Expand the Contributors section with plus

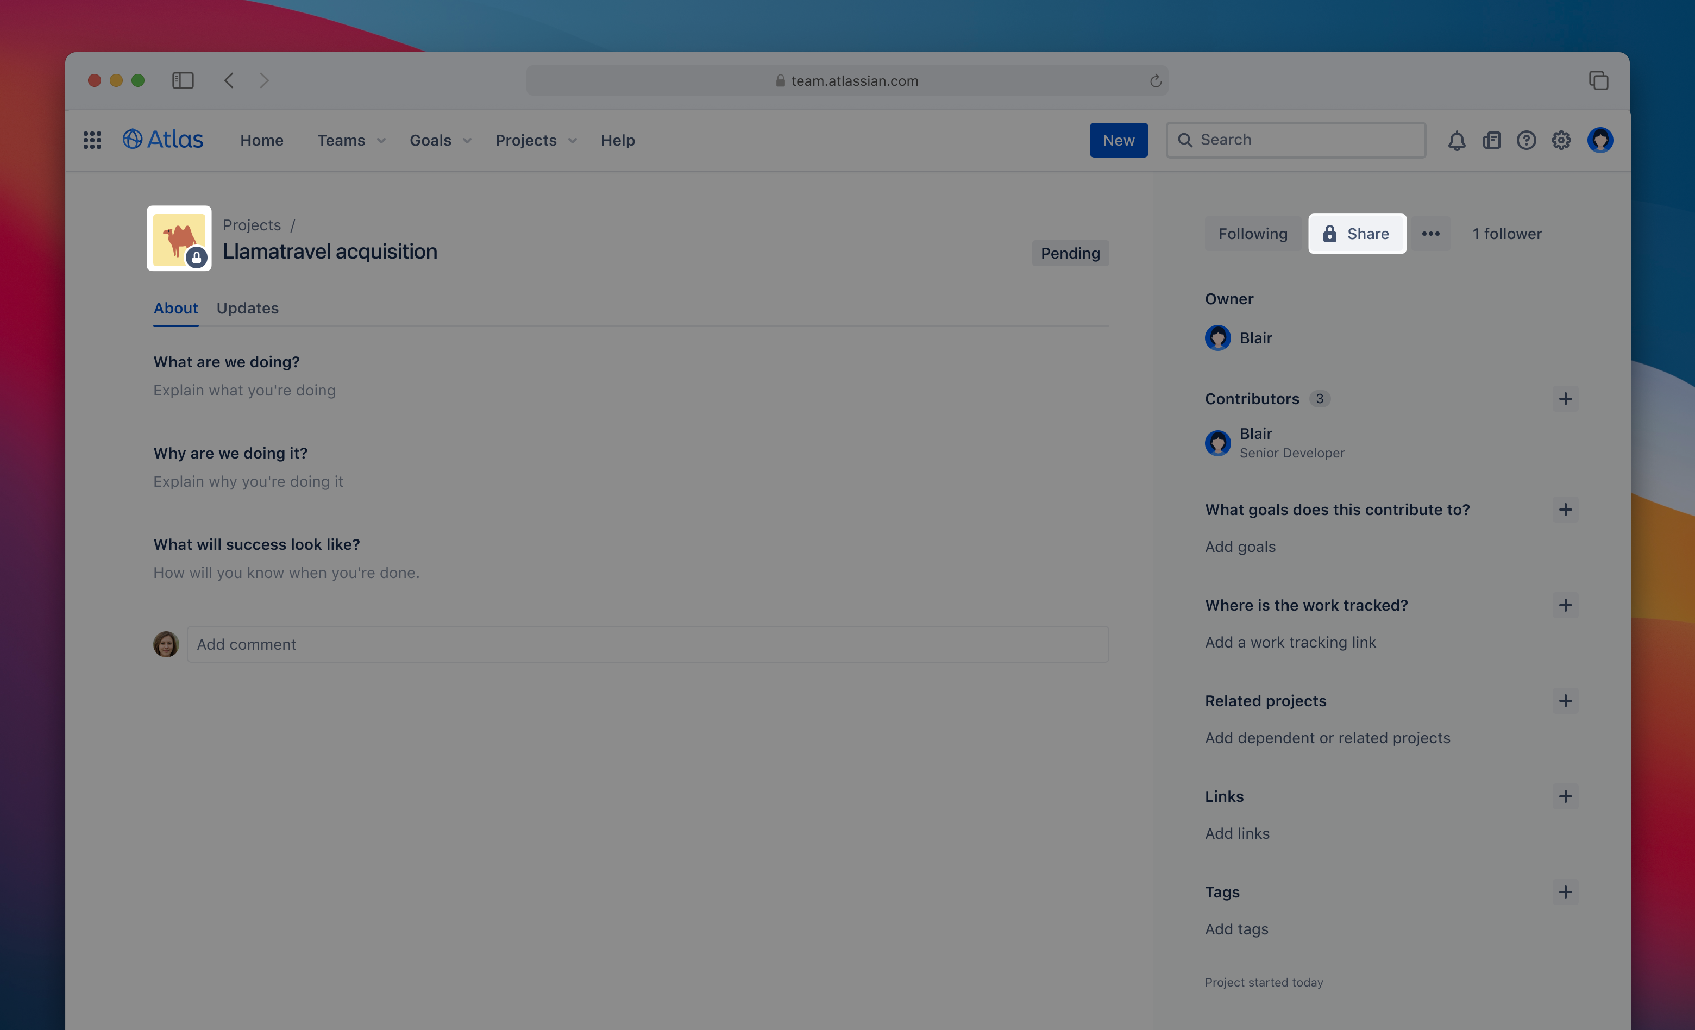tap(1566, 398)
